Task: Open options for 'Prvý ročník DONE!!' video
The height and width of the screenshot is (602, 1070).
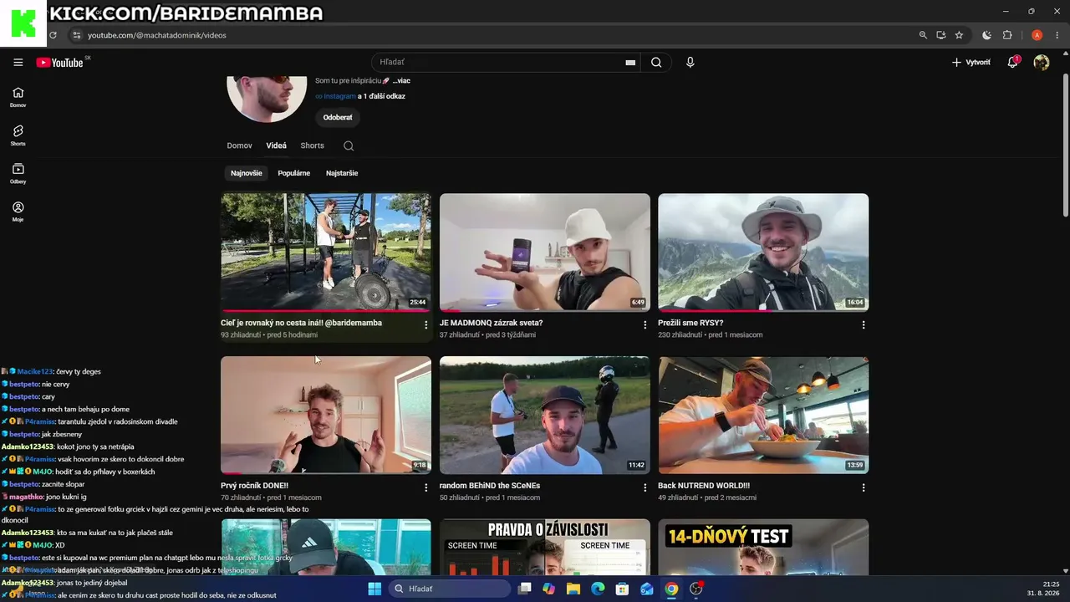Action: (425, 487)
